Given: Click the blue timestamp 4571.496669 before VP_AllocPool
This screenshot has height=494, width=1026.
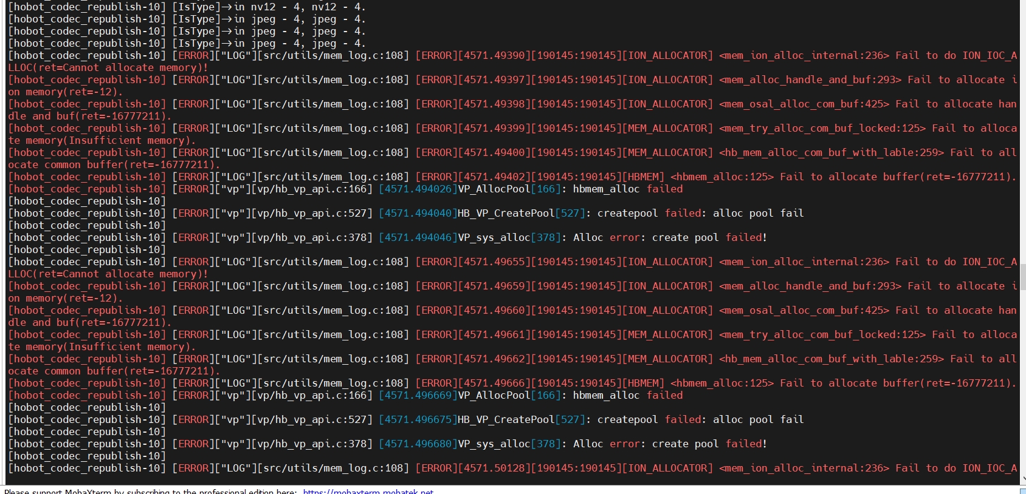Looking at the screenshot, I should coord(418,395).
